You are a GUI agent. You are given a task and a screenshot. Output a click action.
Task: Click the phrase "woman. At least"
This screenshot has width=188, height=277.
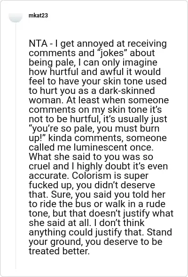coord(64,100)
